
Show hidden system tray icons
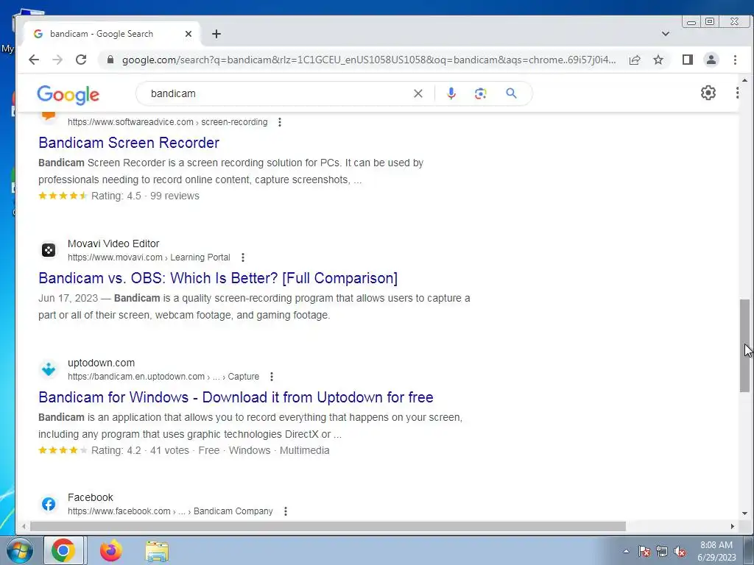626,551
